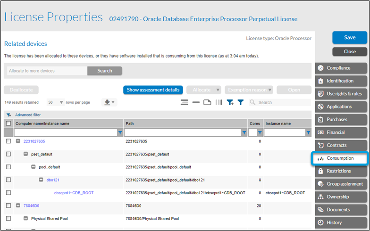Screen dimensions: 370x231
Task: Open the Documents tab
Action: pyautogui.click(x=341, y=210)
